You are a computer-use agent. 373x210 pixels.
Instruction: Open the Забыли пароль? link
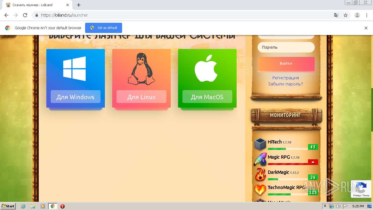pos(286,84)
